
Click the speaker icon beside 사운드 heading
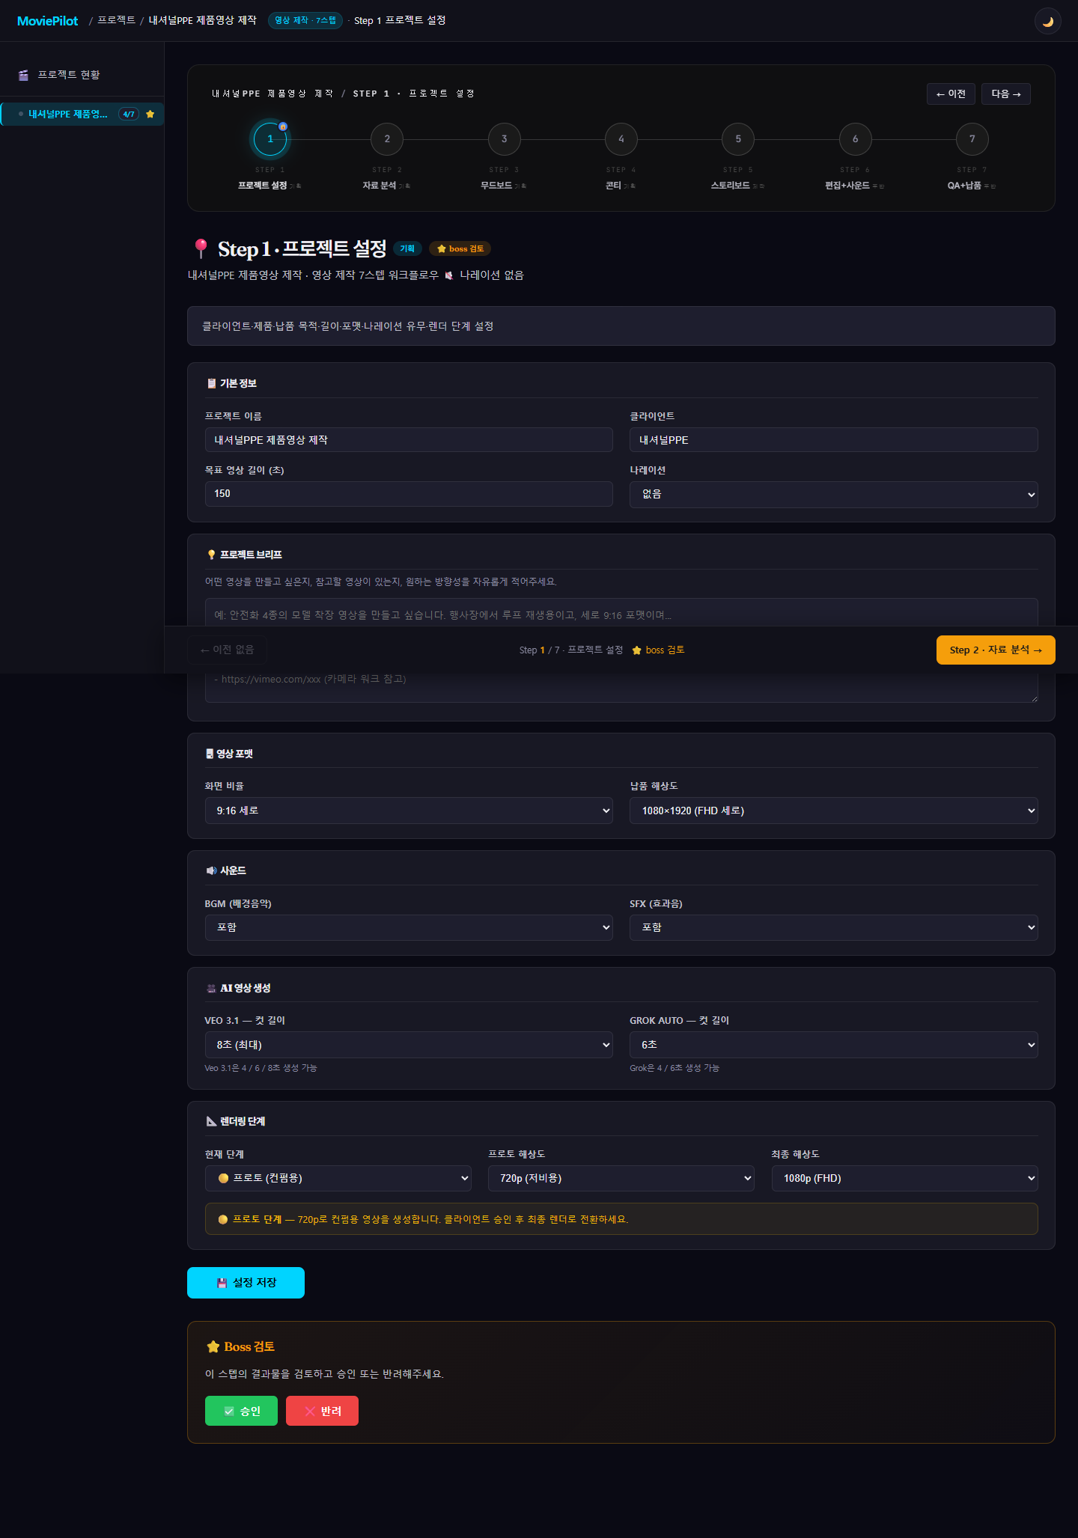click(211, 870)
